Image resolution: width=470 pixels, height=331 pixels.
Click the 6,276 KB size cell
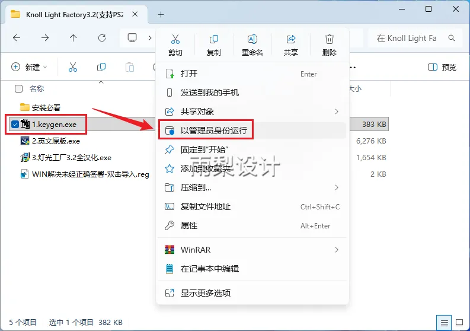[x=371, y=141]
